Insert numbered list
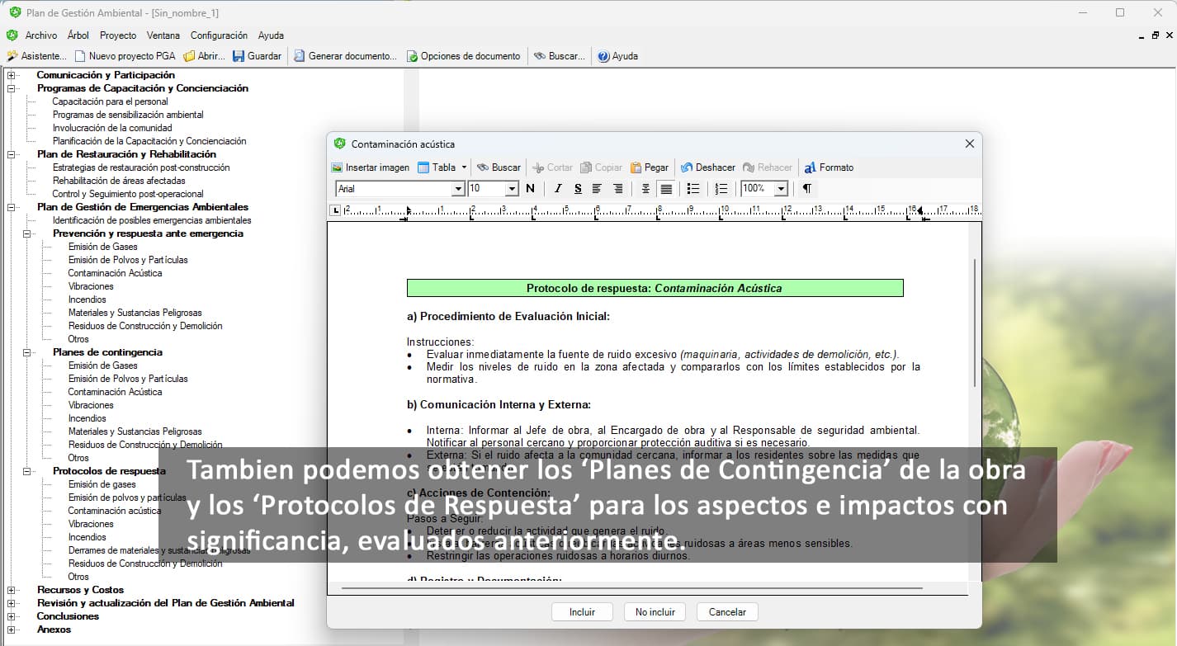This screenshot has height=646, width=1177. pyautogui.click(x=721, y=189)
